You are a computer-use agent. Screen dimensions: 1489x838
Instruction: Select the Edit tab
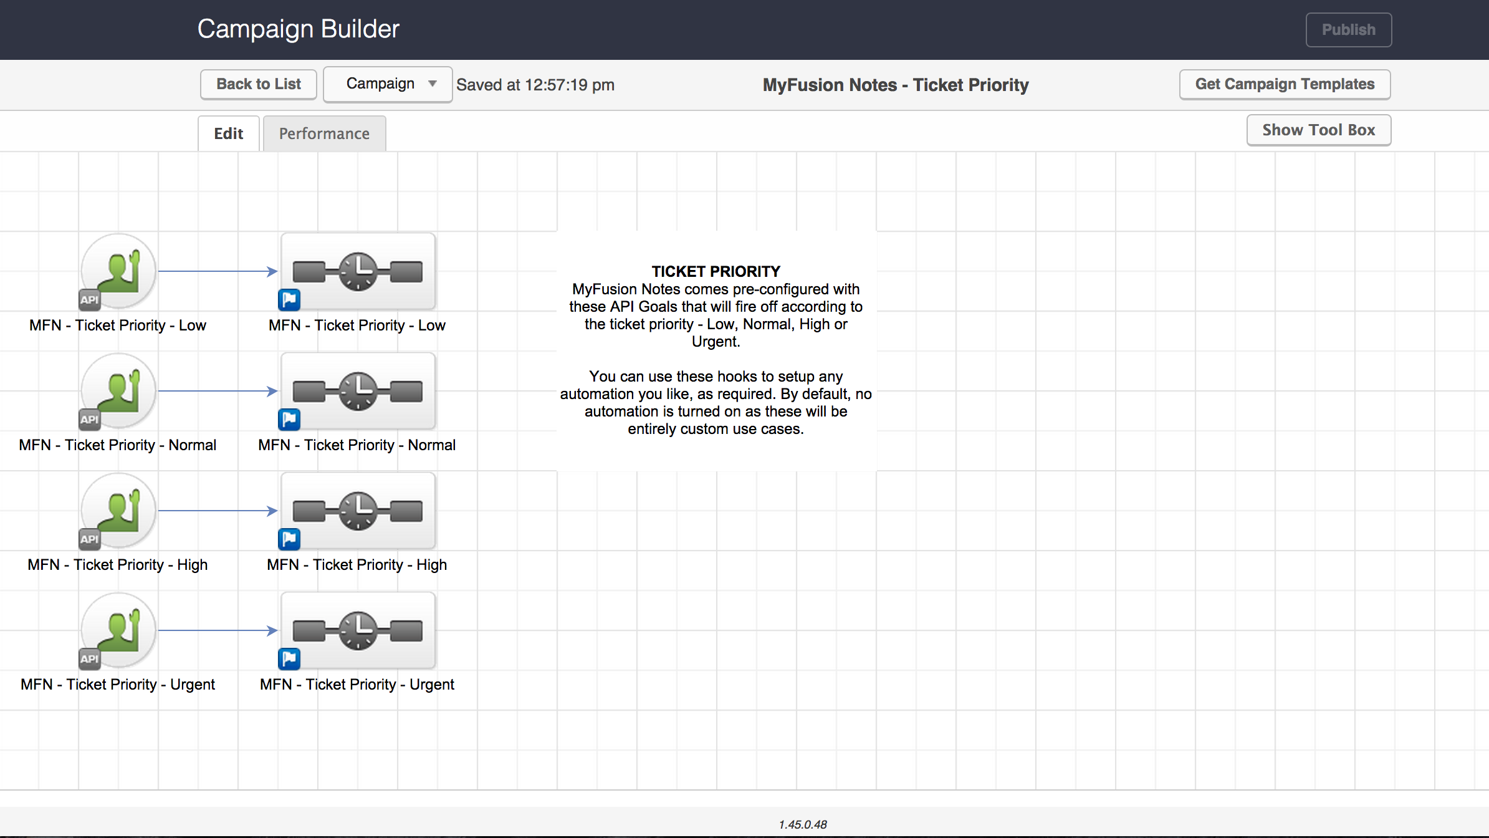click(x=228, y=133)
